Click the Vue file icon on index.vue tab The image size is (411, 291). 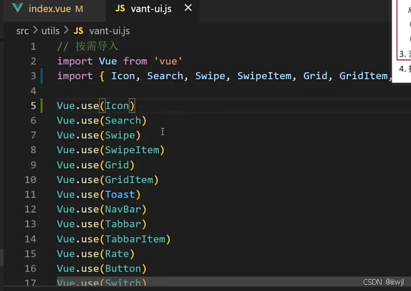[17, 8]
